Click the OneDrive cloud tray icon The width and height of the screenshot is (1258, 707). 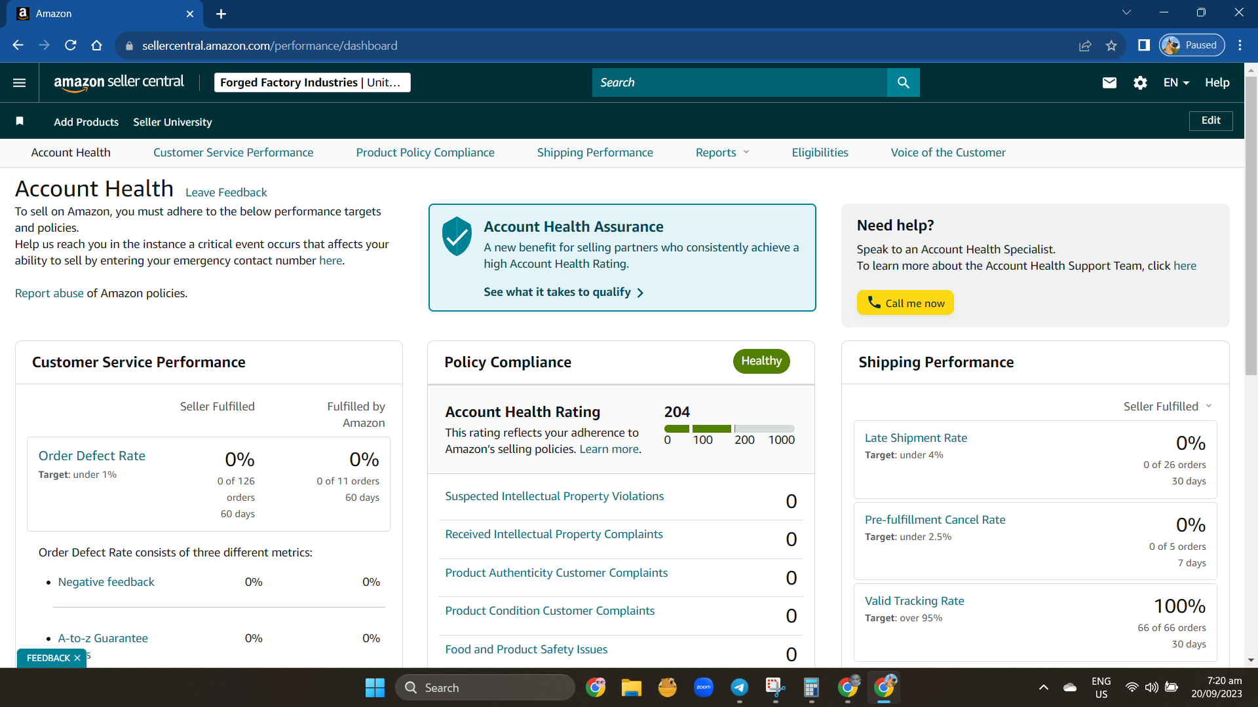tap(1070, 687)
